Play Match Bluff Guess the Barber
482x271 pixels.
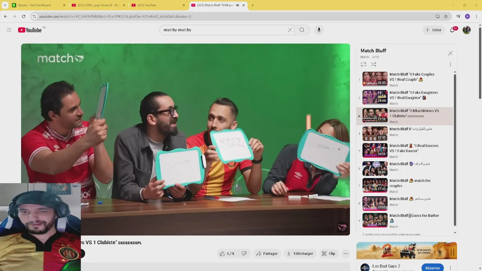coord(405,221)
